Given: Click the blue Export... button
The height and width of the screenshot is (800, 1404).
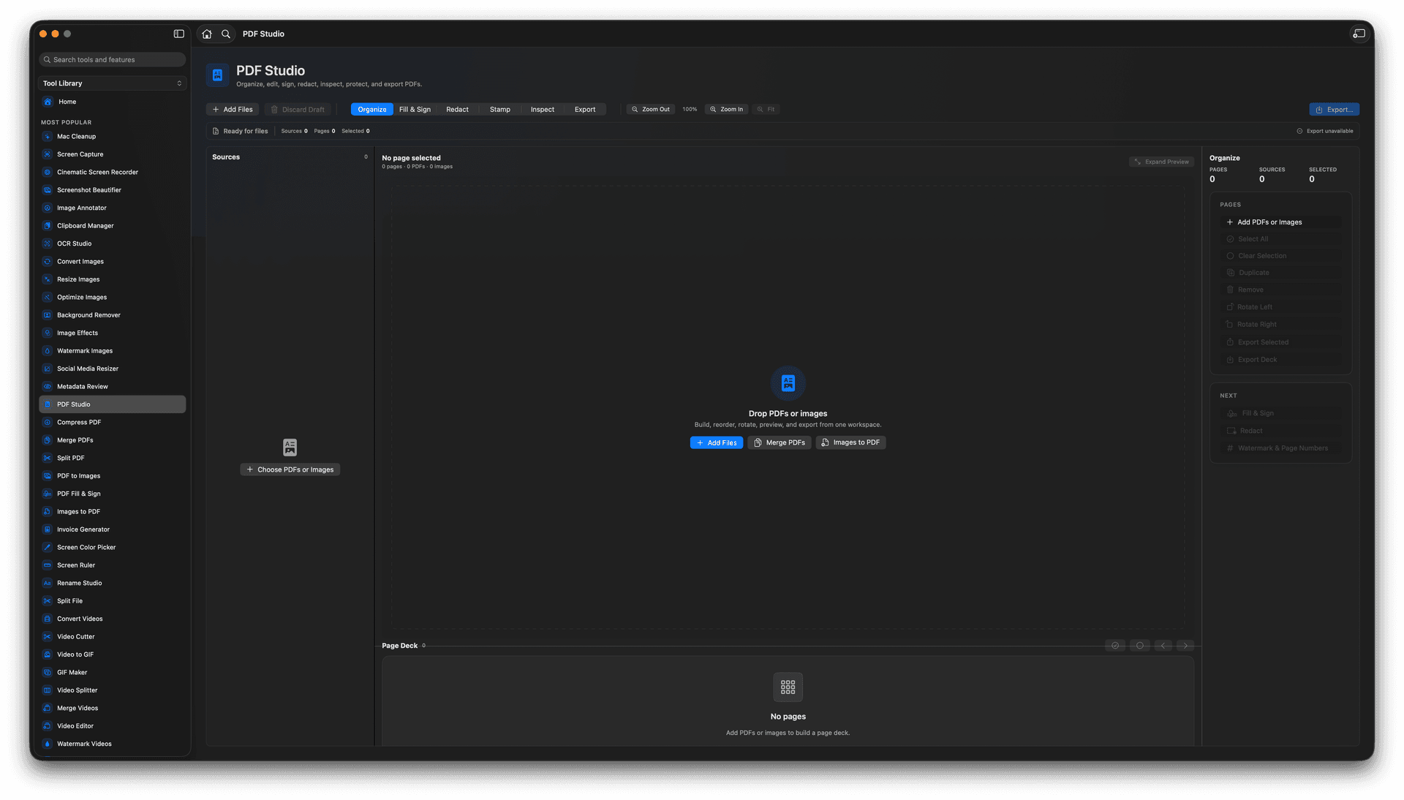Looking at the screenshot, I should coord(1334,109).
